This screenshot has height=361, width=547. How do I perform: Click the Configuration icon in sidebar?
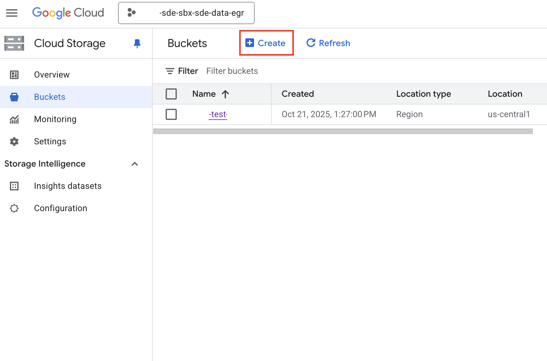coord(14,208)
